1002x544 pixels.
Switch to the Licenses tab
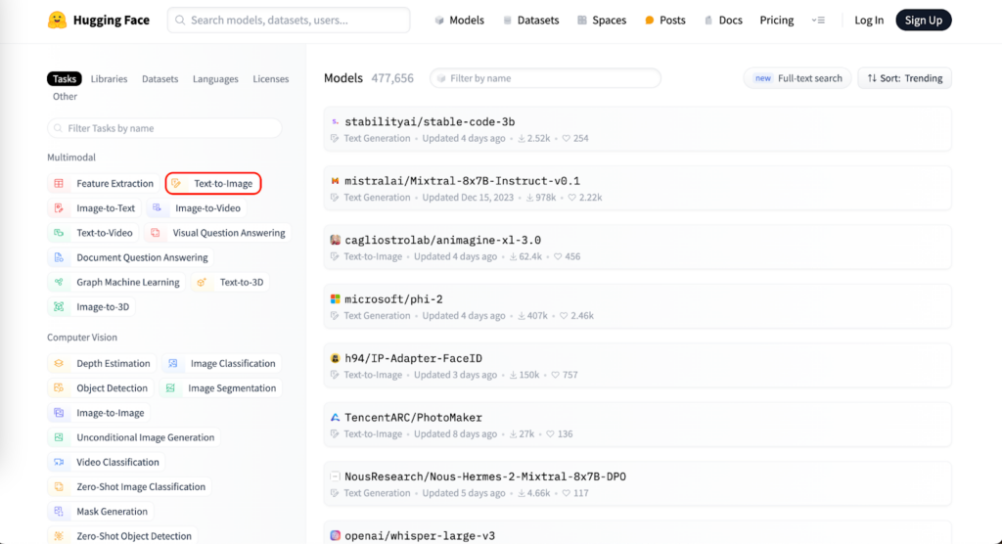(x=270, y=79)
